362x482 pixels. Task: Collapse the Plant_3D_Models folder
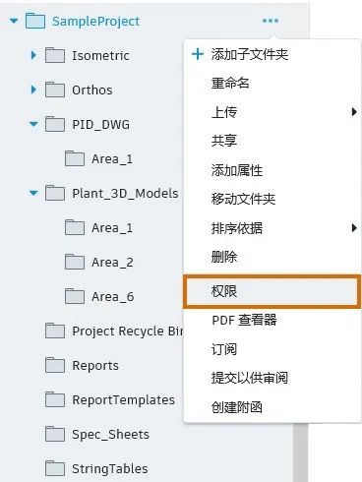33,193
